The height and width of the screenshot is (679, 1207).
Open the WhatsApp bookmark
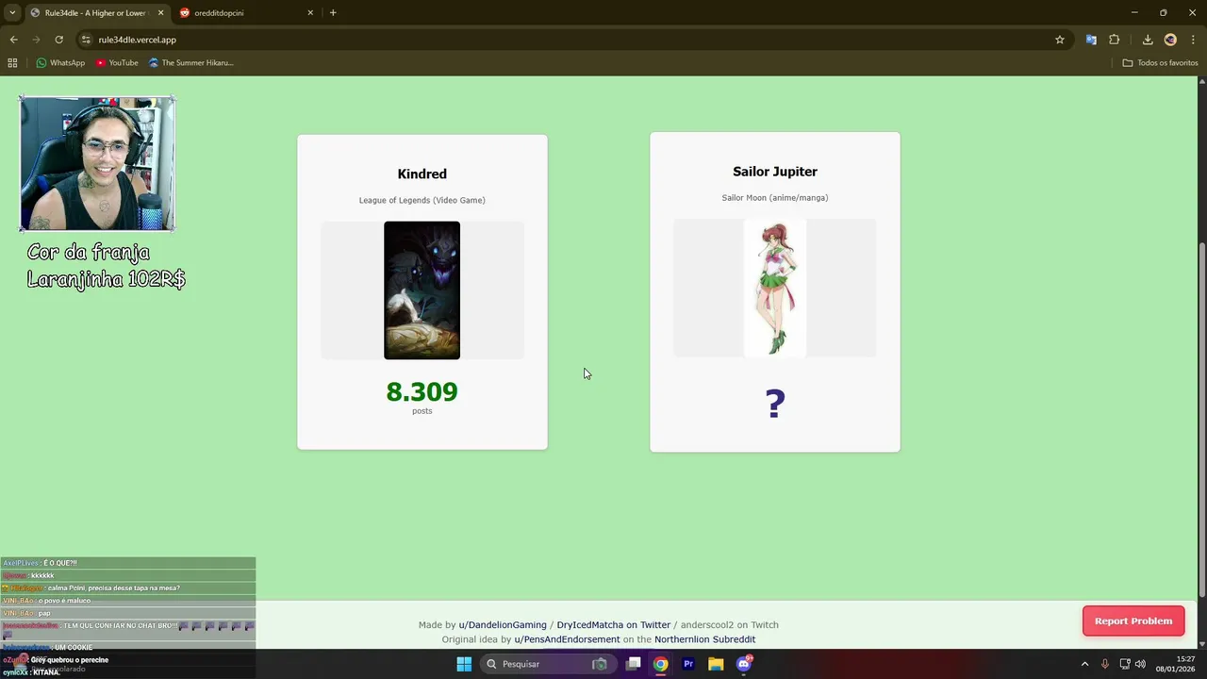pyautogui.click(x=60, y=63)
